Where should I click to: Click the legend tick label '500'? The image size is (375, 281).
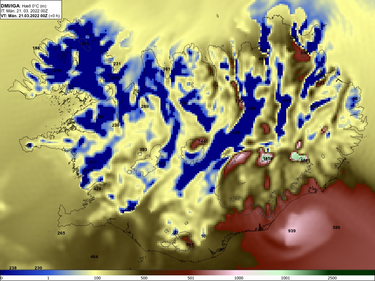144,278
